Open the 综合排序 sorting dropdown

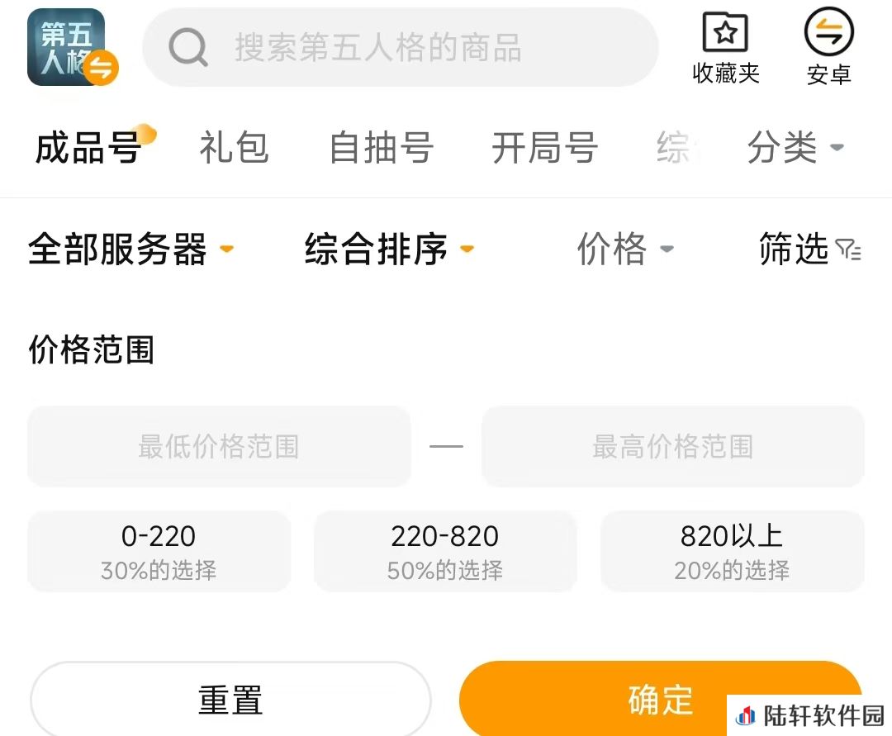[x=390, y=249]
